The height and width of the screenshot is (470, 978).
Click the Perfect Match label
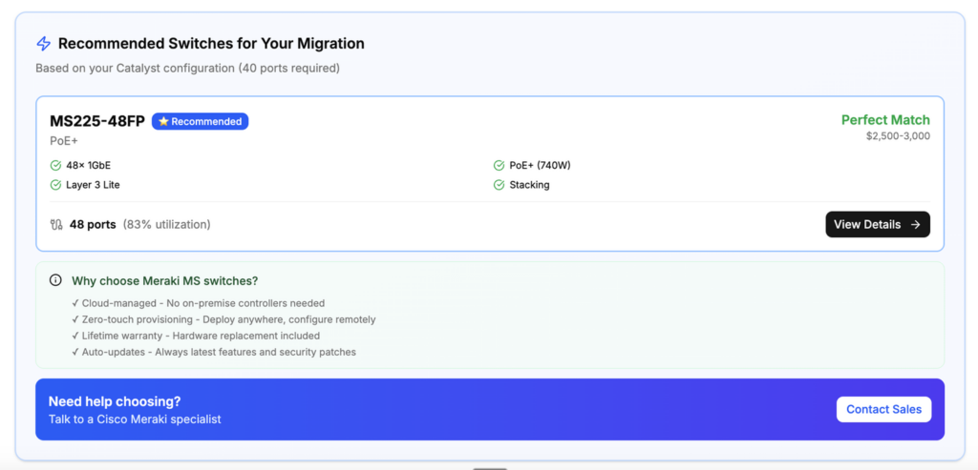[884, 120]
